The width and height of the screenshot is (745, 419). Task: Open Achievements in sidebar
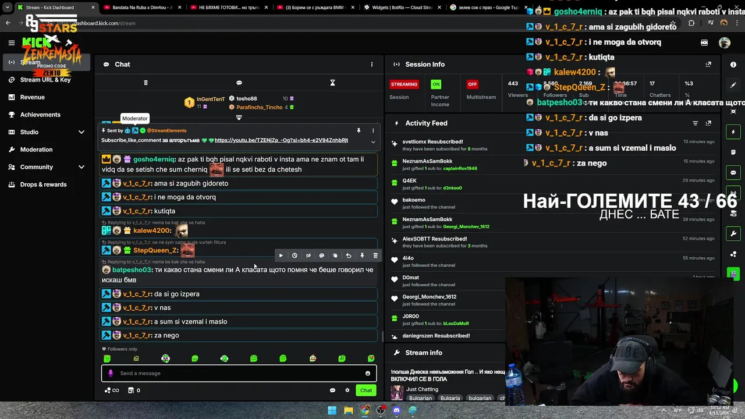tap(40, 115)
